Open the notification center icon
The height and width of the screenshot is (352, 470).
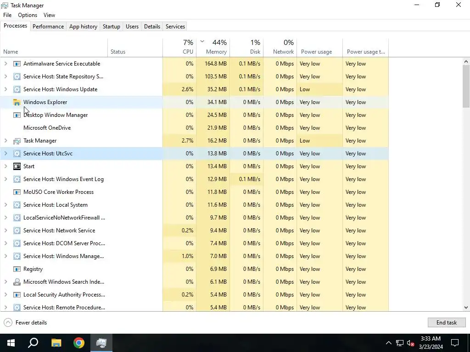[455, 343]
